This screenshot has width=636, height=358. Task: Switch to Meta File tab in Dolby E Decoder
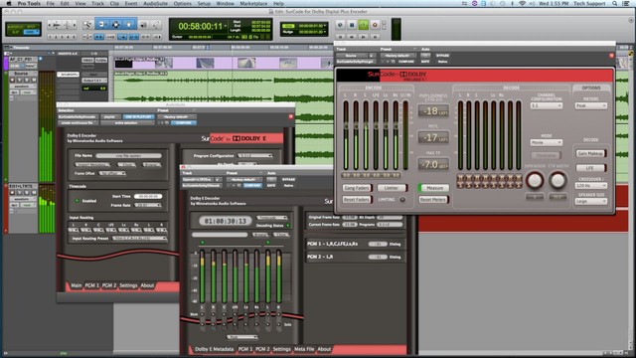304,349
